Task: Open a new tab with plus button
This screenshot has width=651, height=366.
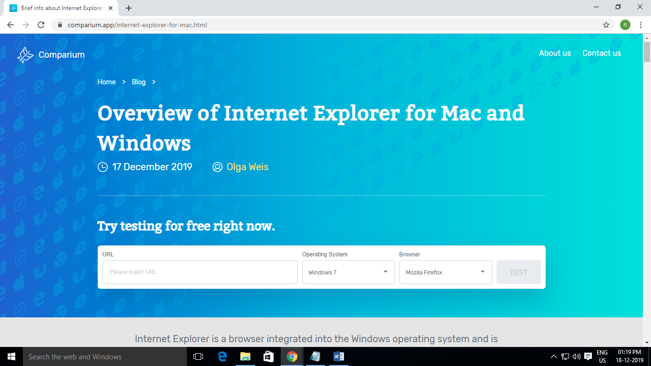Action: point(129,8)
